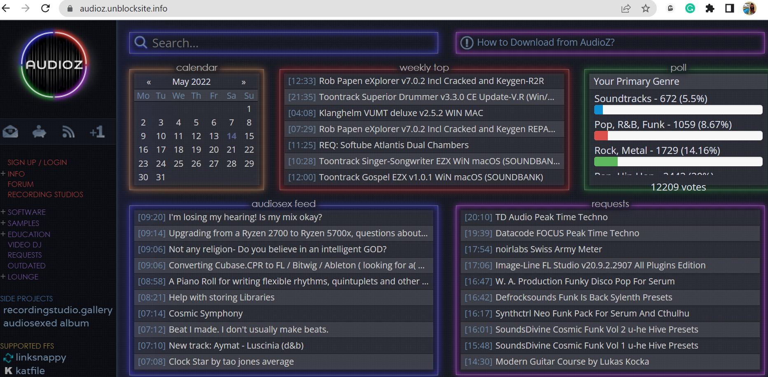Go to previous month in calendar

[149, 82]
